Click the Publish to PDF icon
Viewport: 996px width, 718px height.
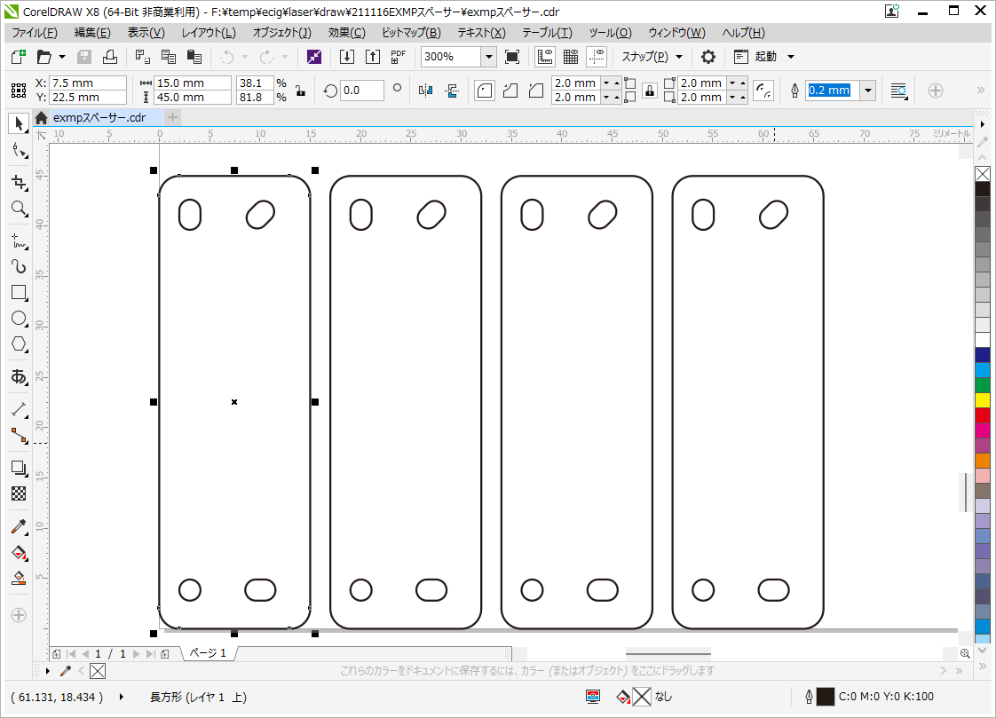click(x=399, y=57)
